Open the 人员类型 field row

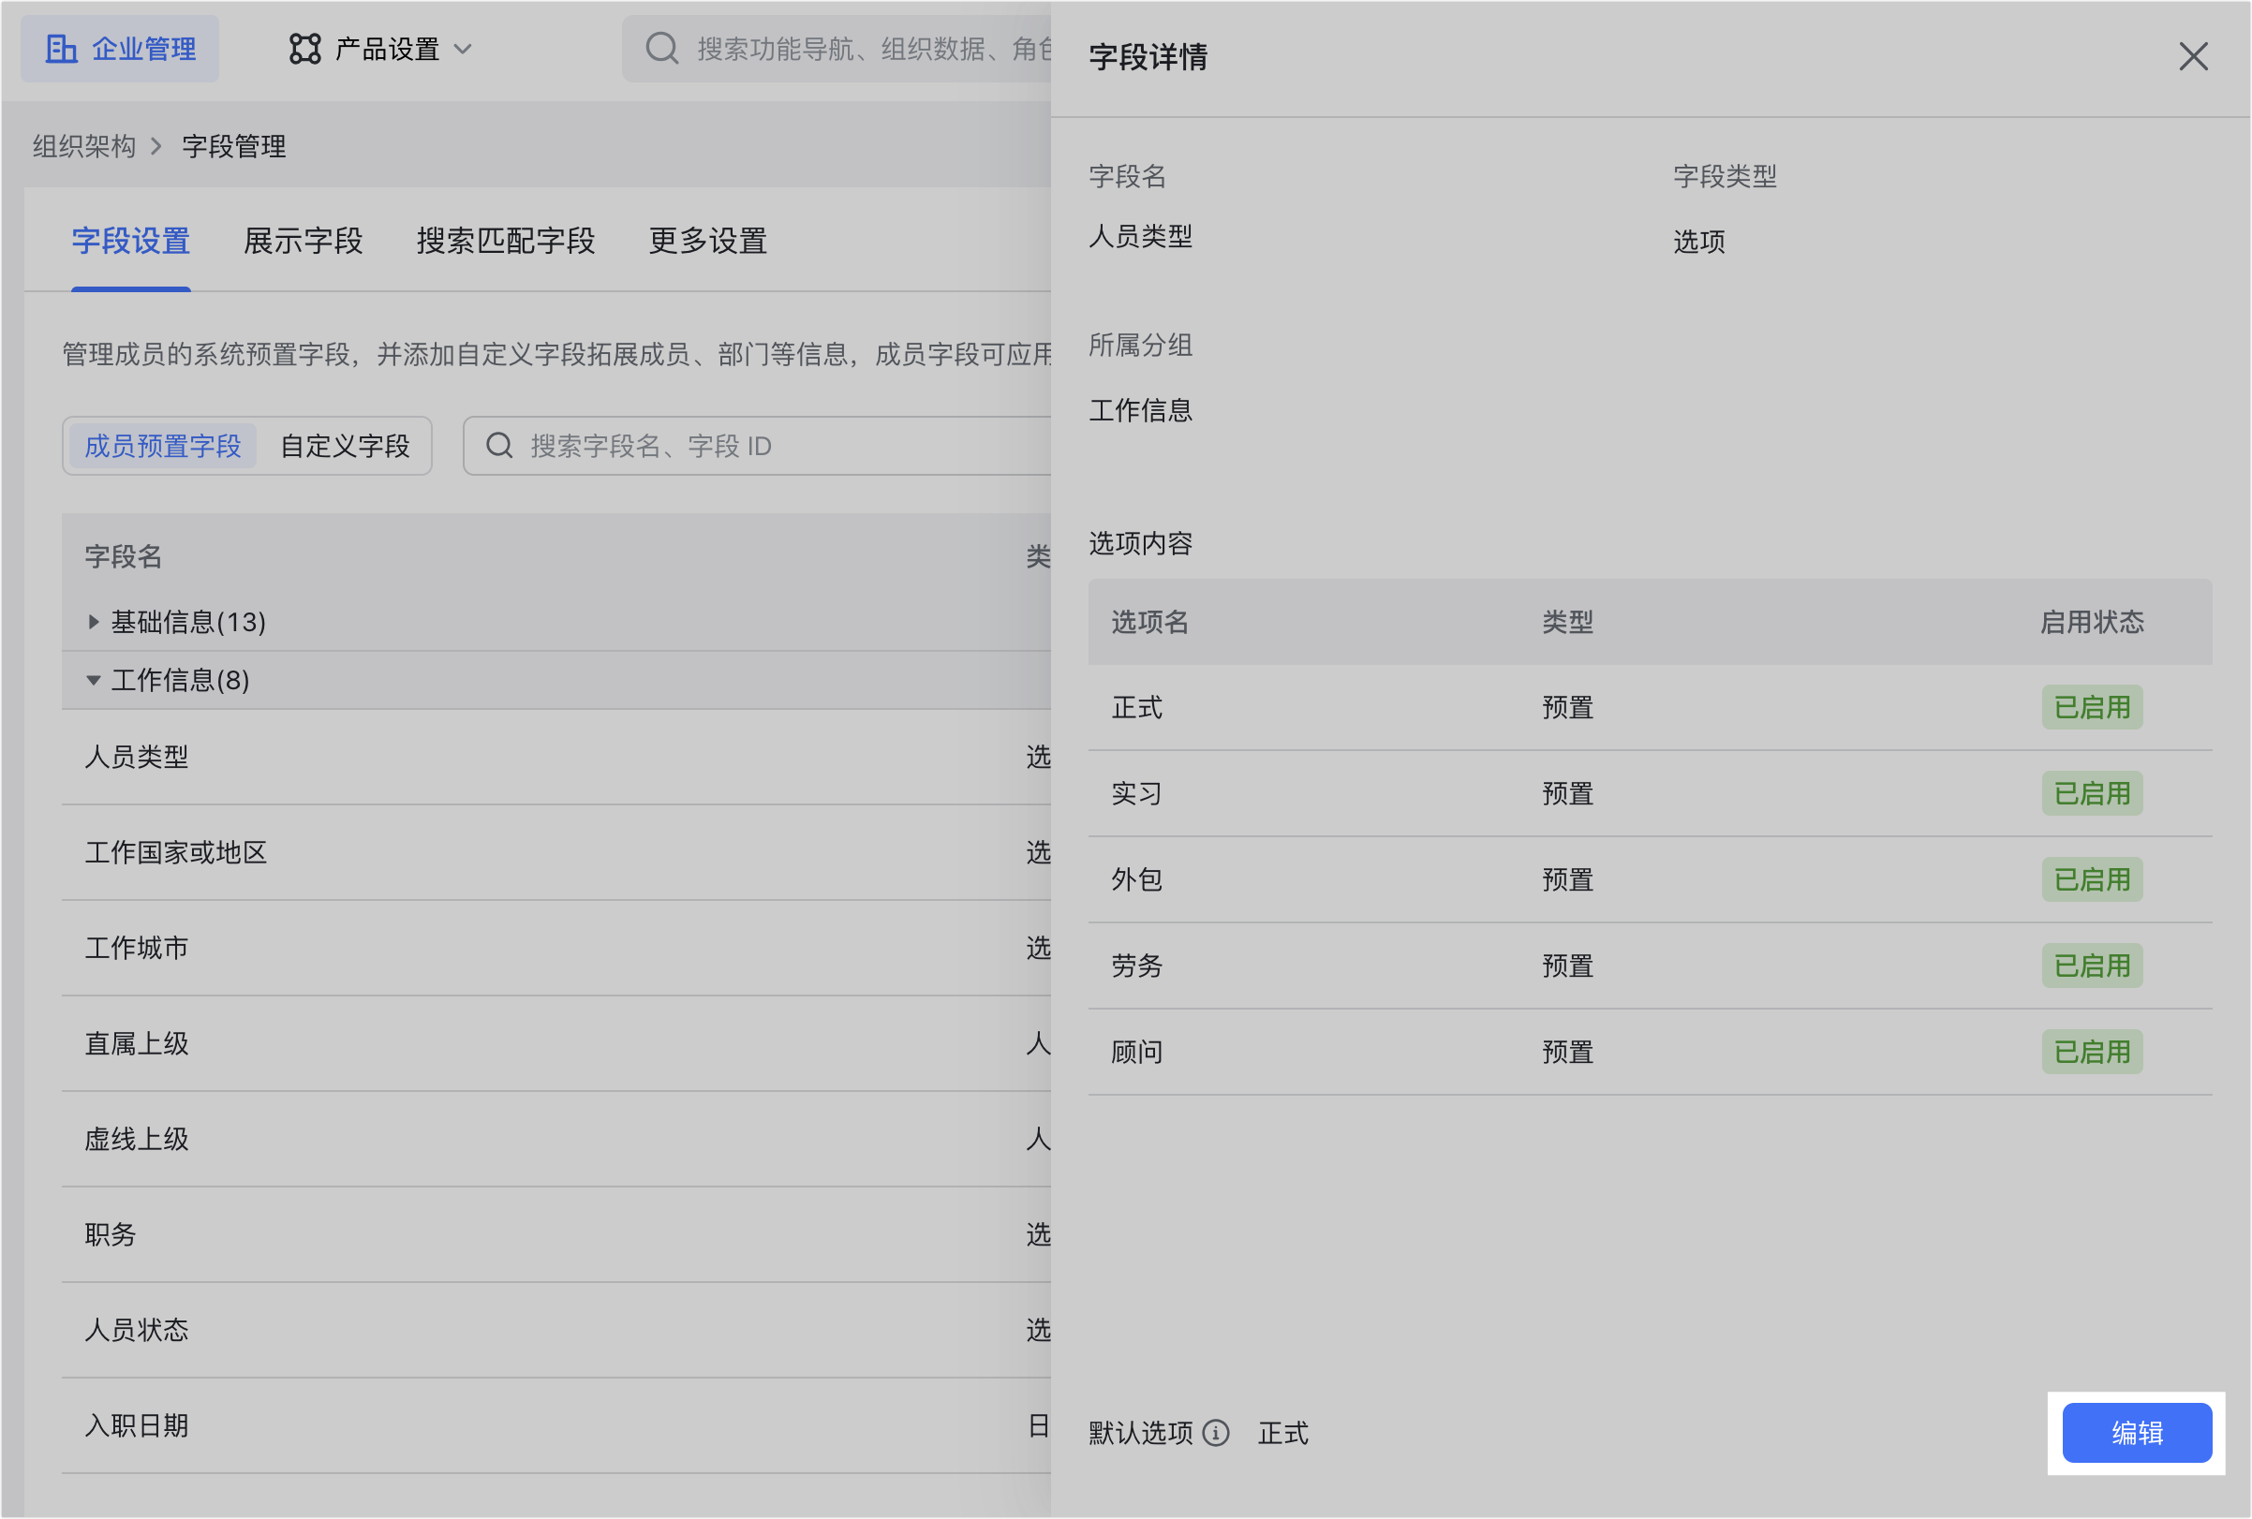click(137, 757)
